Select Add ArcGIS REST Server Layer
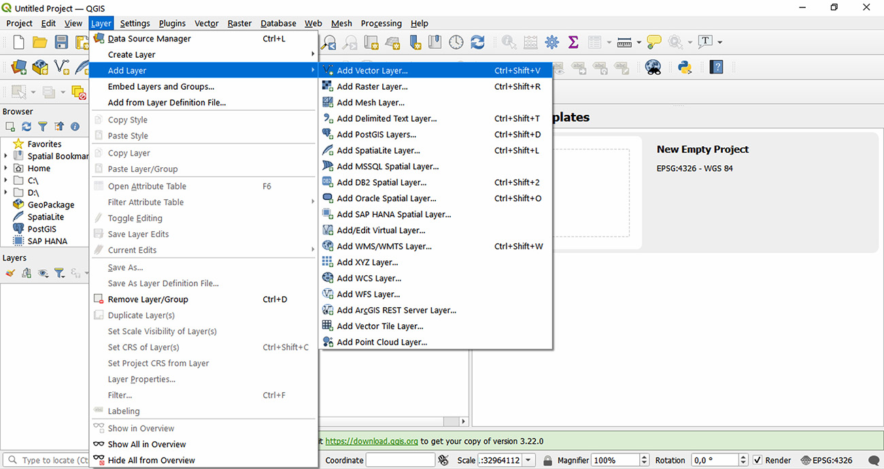The image size is (884, 469). click(435, 310)
